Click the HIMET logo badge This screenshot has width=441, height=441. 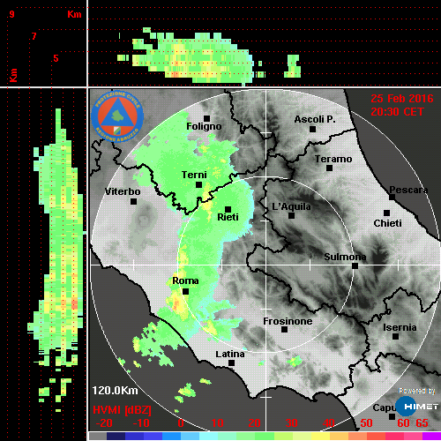[416, 407]
